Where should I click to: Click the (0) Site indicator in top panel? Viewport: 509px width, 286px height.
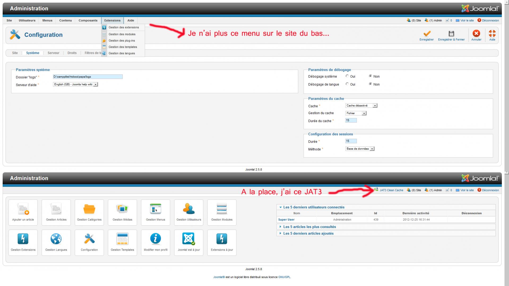pos(414,20)
